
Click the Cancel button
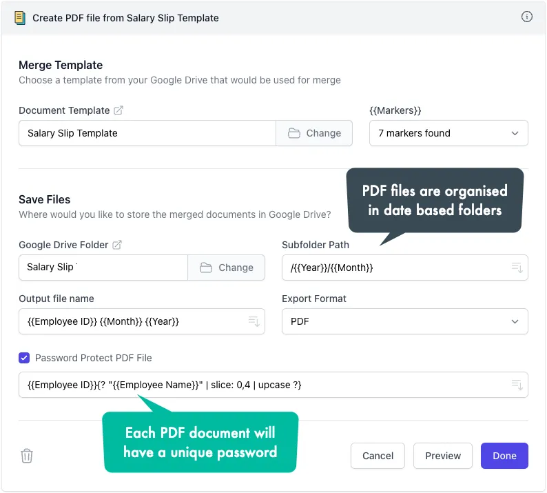378,456
